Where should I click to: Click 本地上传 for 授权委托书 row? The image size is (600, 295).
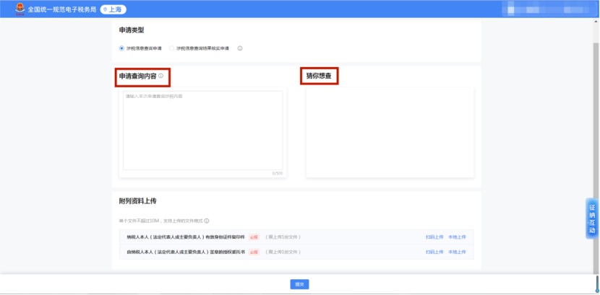[x=457, y=252]
